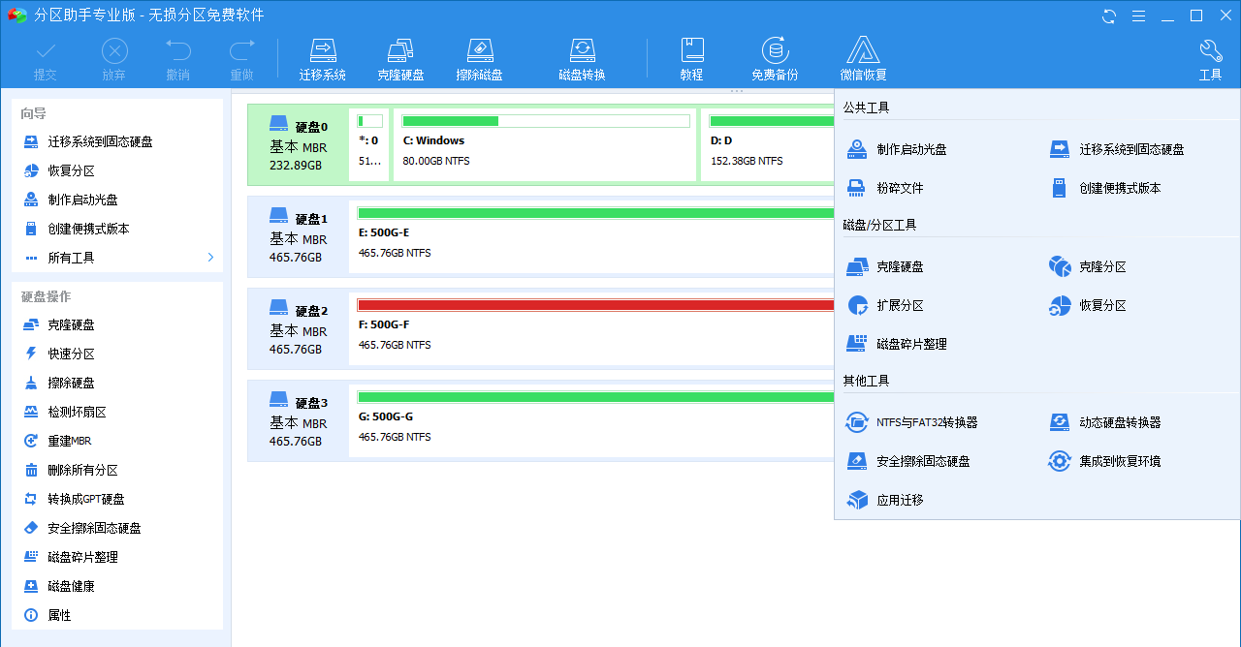
Task: Click the 迁移系统 toolbar icon
Action: tap(322, 58)
